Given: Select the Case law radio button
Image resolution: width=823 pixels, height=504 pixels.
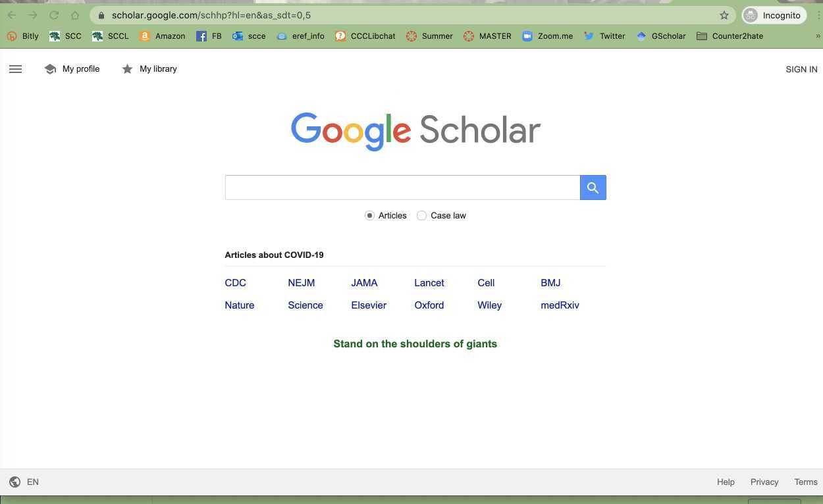Looking at the screenshot, I should click(x=421, y=215).
